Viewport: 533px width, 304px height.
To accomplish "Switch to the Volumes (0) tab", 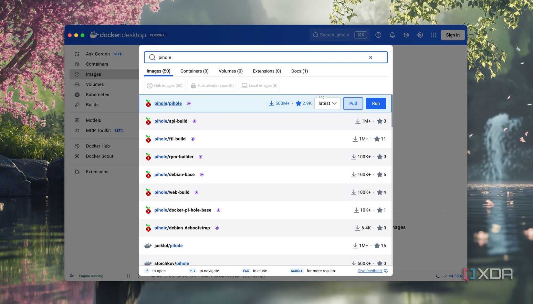I will (231, 71).
